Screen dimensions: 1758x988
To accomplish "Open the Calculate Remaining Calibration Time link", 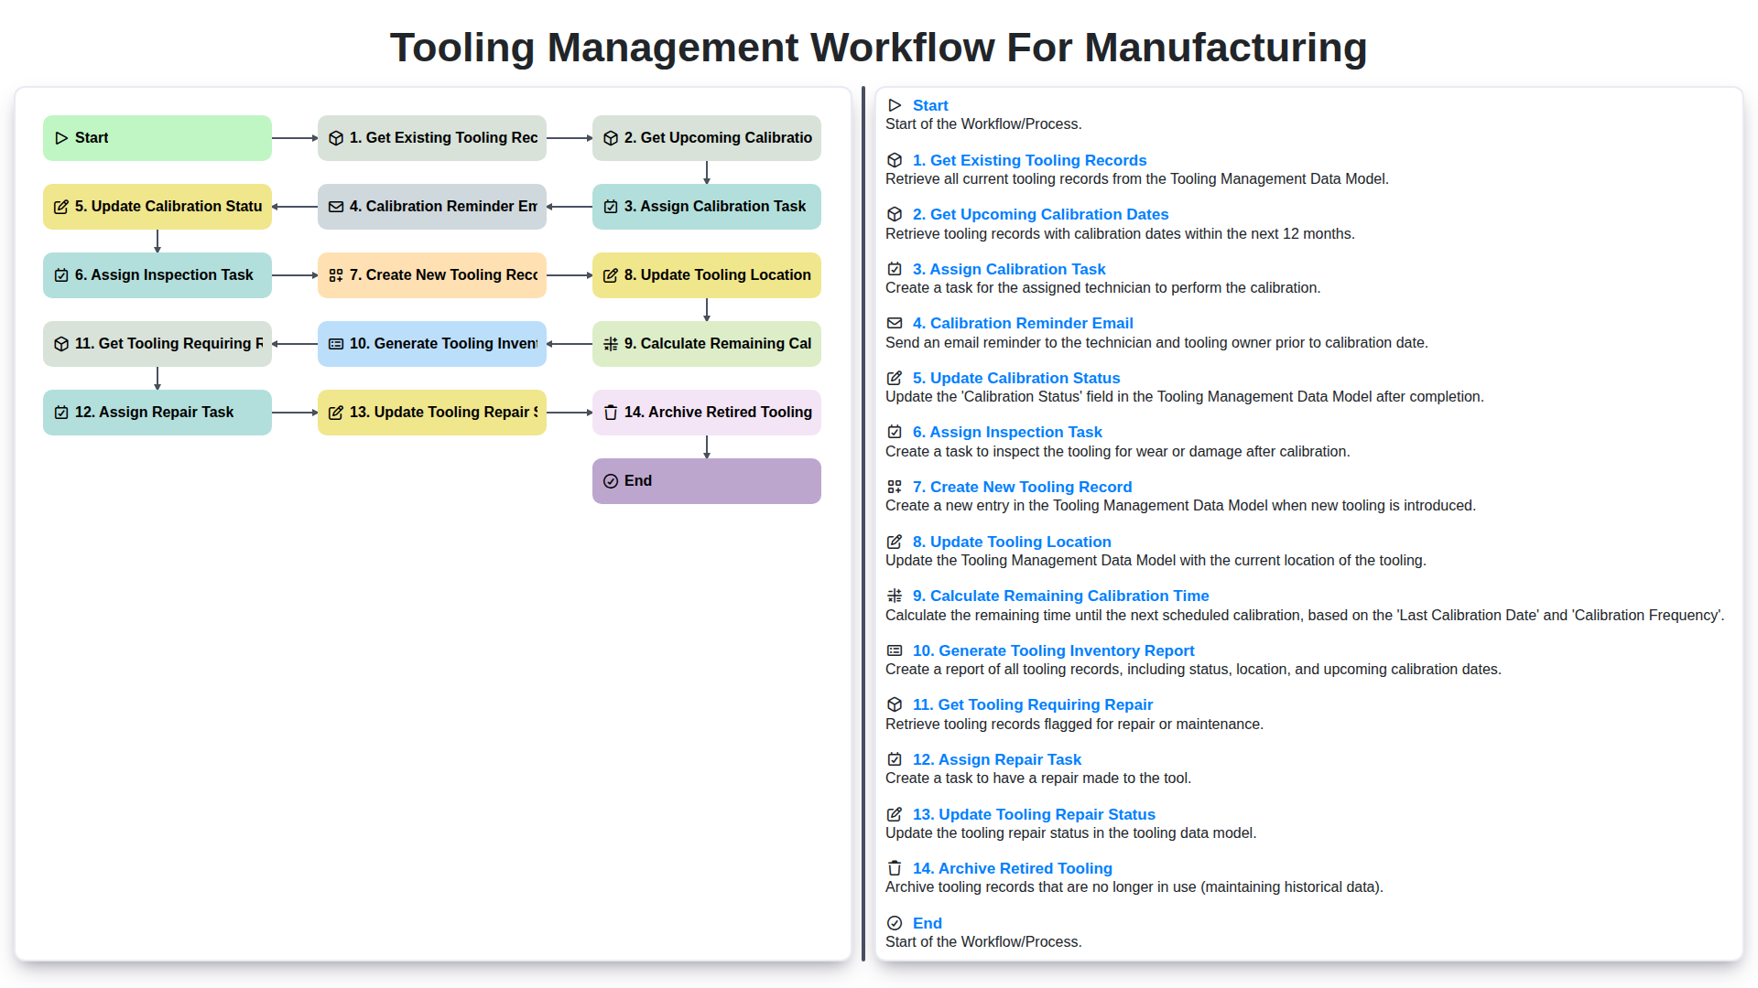I will point(1060,596).
